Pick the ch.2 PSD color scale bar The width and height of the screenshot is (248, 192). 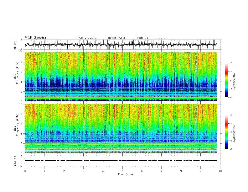pyautogui.click(x=226, y=132)
